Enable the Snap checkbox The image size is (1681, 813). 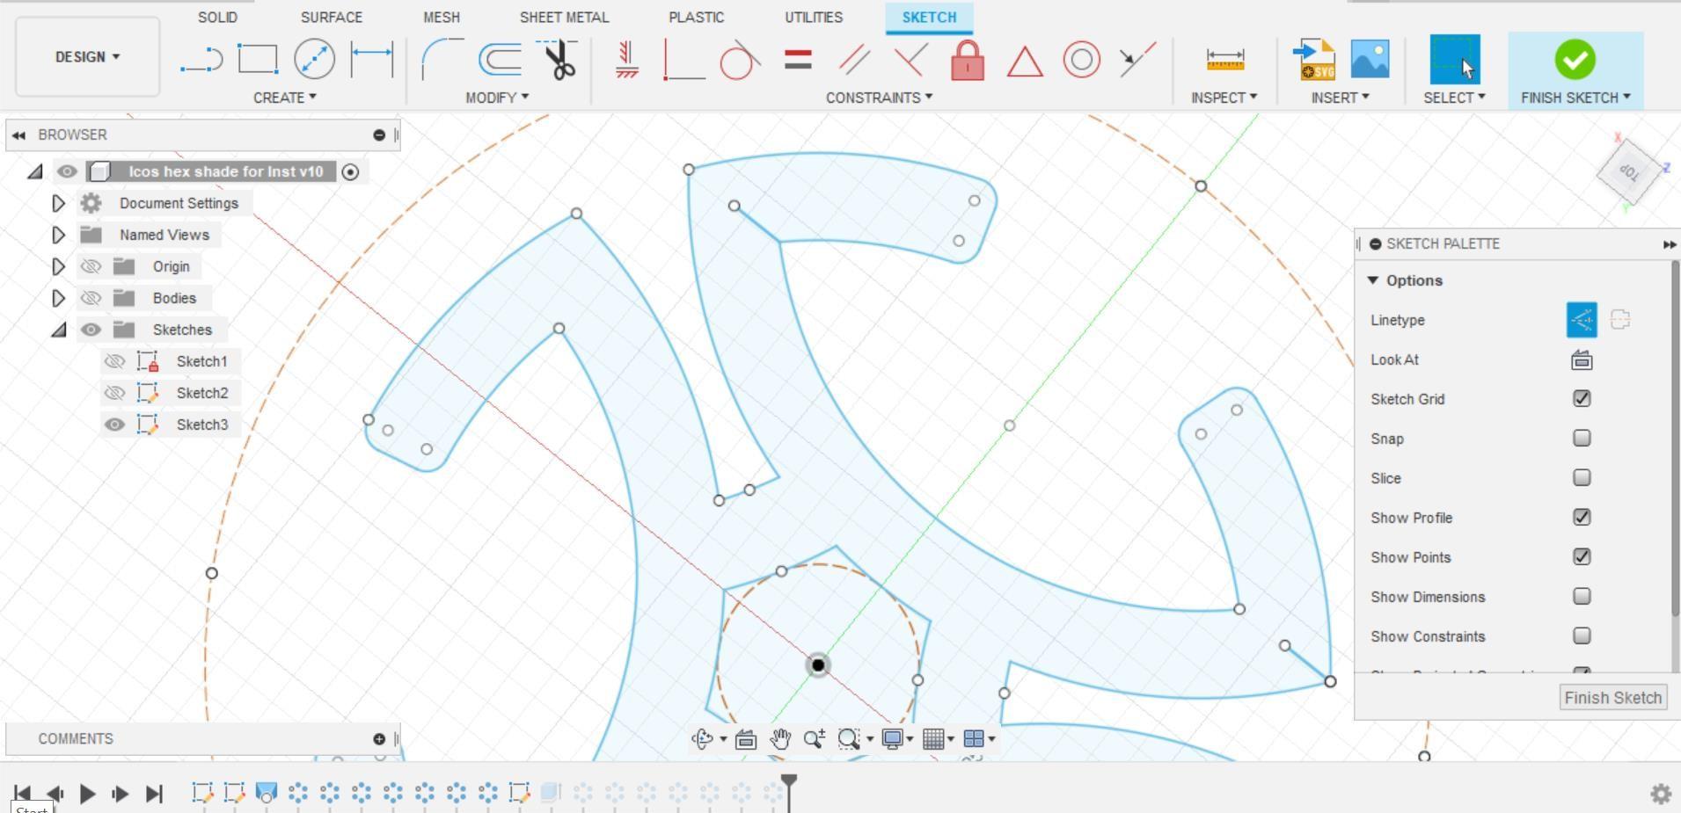click(1582, 439)
